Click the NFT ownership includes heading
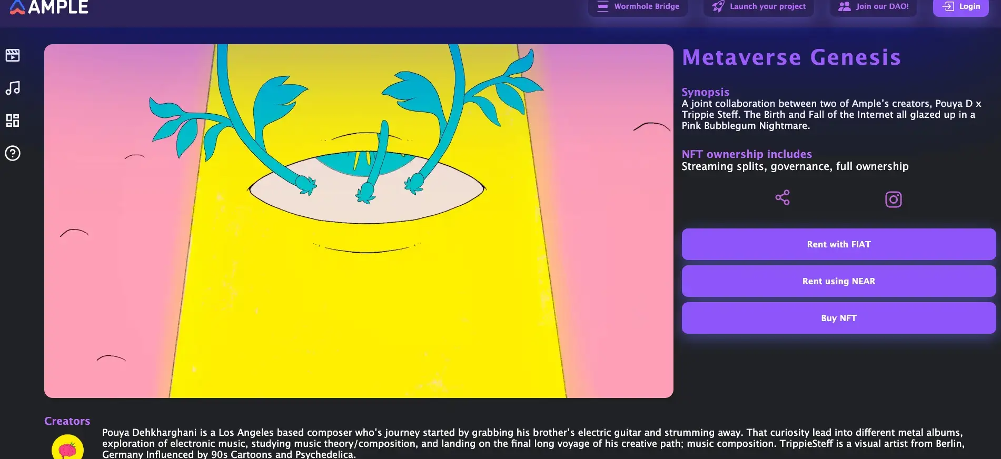This screenshot has width=1001, height=459. coord(747,154)
